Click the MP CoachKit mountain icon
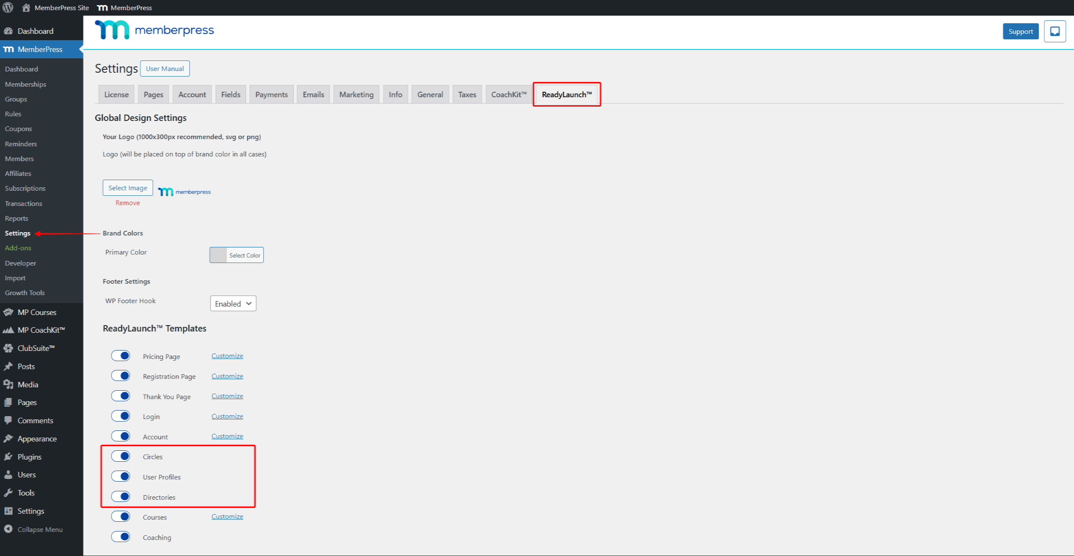This screenshot has height=556, width=1074. coord(8,330)
